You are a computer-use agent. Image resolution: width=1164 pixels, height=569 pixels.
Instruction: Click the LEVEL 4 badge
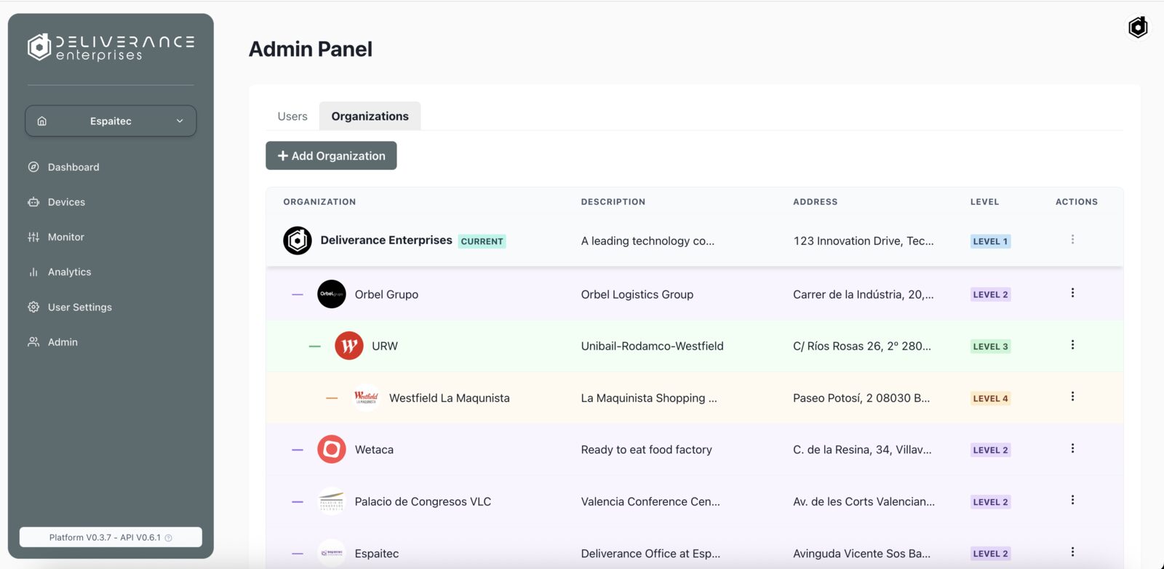coord(990,398)
